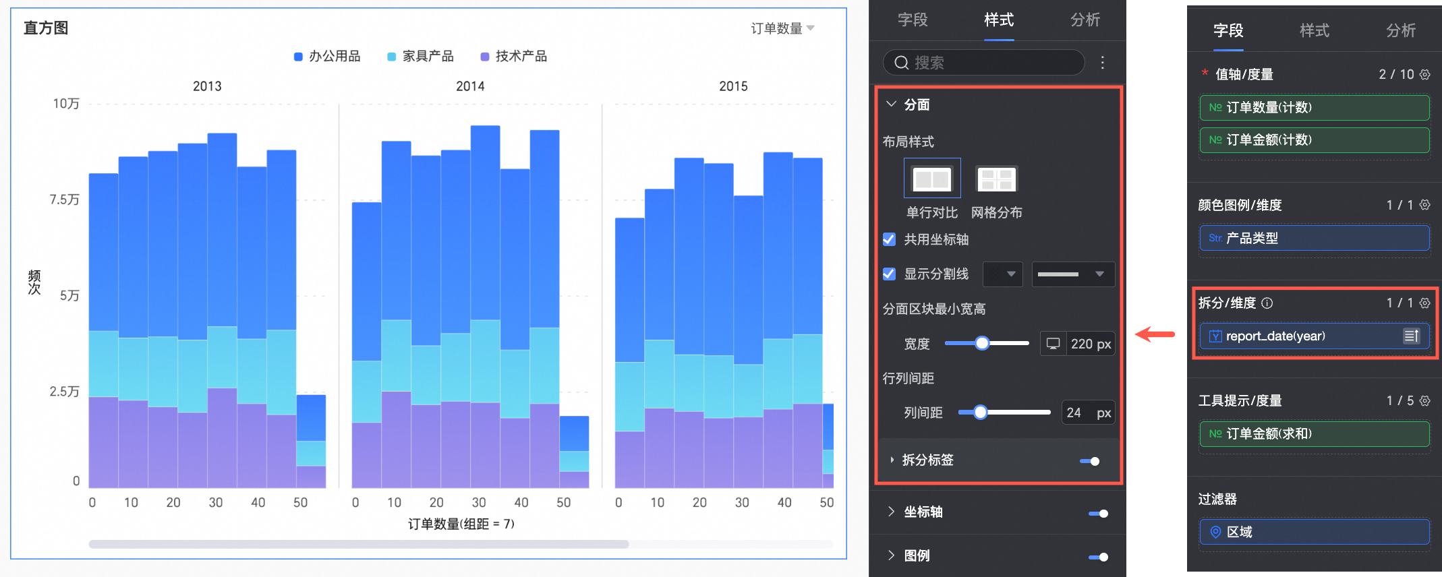Open the divider line color dropdown
This screenshot has height=577, width=1442.
(x=1003, y=274)
